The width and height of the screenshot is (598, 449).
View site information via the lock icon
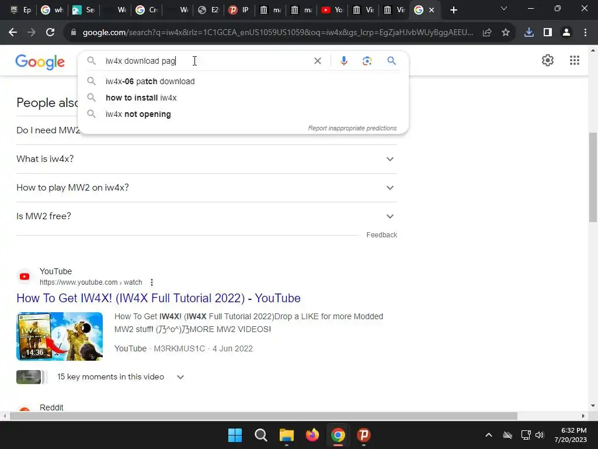74,33
